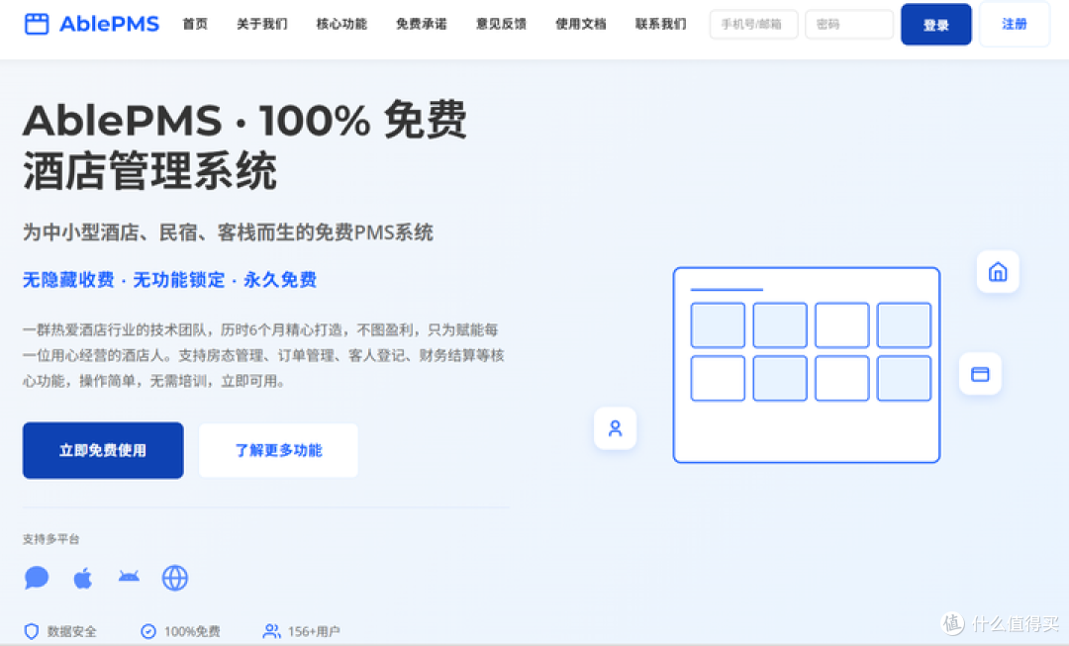Click the Apple platform icon
Viewport: 1069px width, 646px height.
tap(82, 579)
